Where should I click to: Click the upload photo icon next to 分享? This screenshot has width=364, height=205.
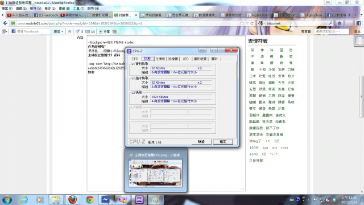115,31
